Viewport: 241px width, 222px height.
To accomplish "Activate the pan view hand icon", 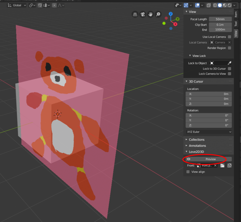I will pyautogui.click(x=150, y=14).
